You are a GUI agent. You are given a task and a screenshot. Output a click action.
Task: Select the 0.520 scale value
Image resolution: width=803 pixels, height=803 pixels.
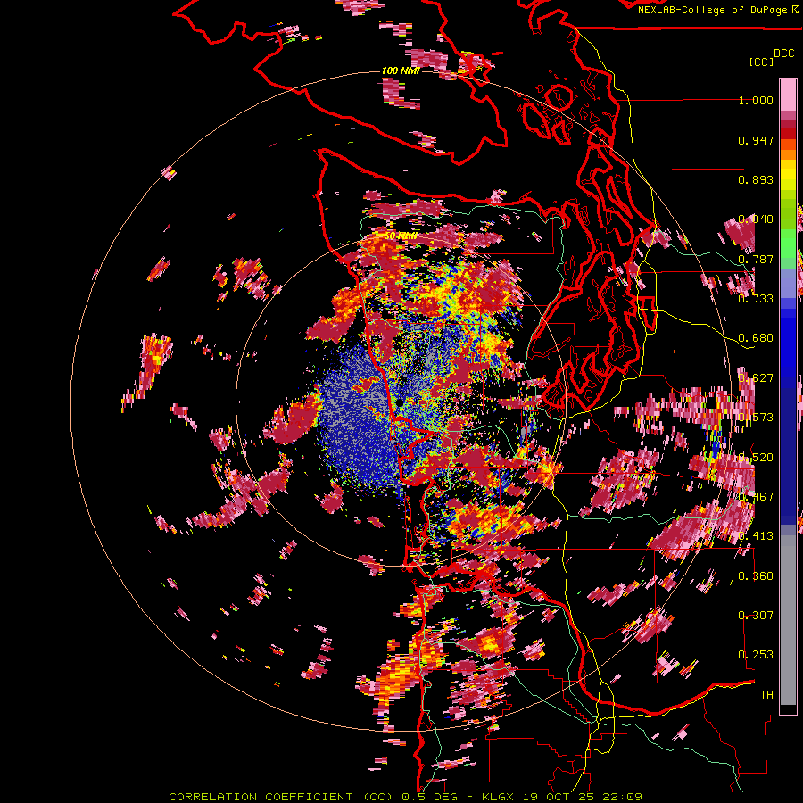(756, 458)
